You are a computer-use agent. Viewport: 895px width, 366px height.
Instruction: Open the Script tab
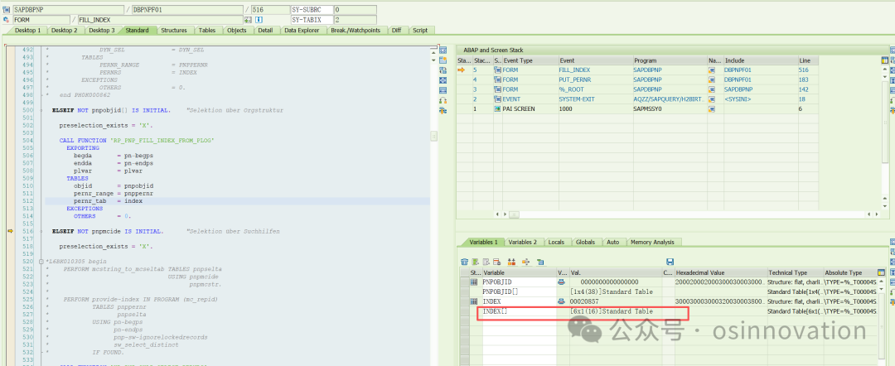pos(420,30)
